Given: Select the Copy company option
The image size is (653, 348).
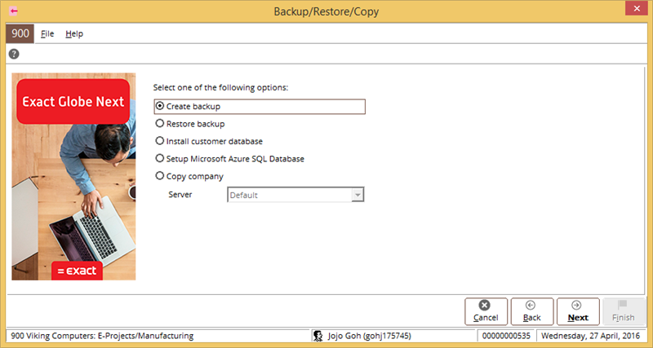Looking at the screenshot, I should (189, 176).
